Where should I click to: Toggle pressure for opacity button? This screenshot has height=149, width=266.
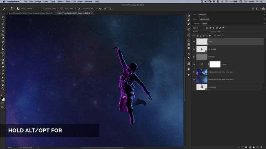click(62, 9)
